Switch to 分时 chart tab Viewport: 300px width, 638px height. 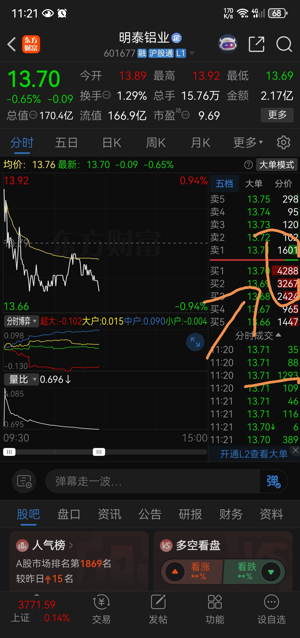pyautogui.click(x=22, y=143)
